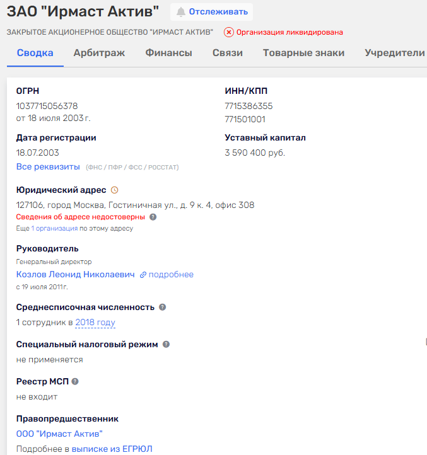Image resolution: width=427 pixels, height=455 pixels.
Task: Open help icon next to address unreliability notice
Action: point(153,217)
